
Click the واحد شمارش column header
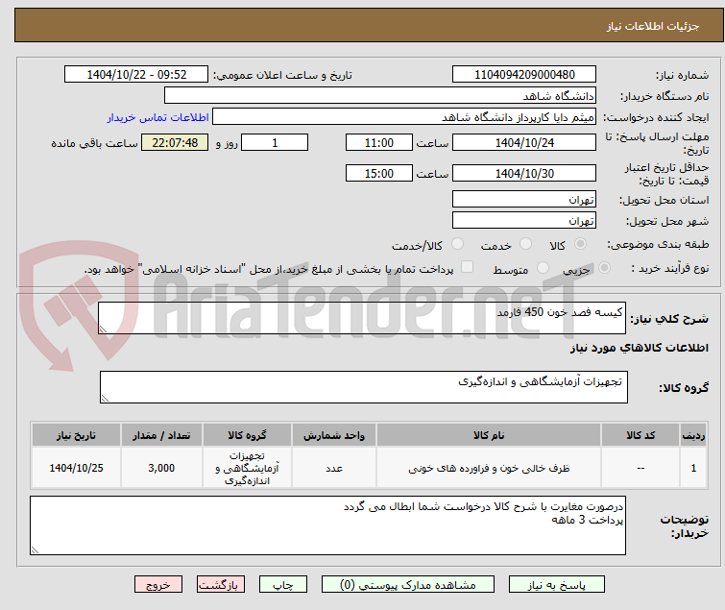pyautogui.click(x=334, y=435)
